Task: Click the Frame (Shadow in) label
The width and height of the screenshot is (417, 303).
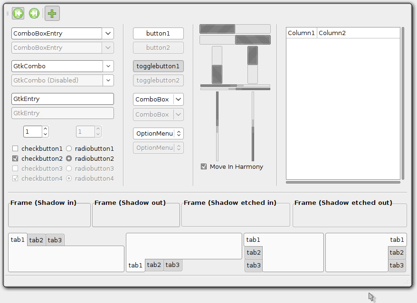Action: pos(43,202)
